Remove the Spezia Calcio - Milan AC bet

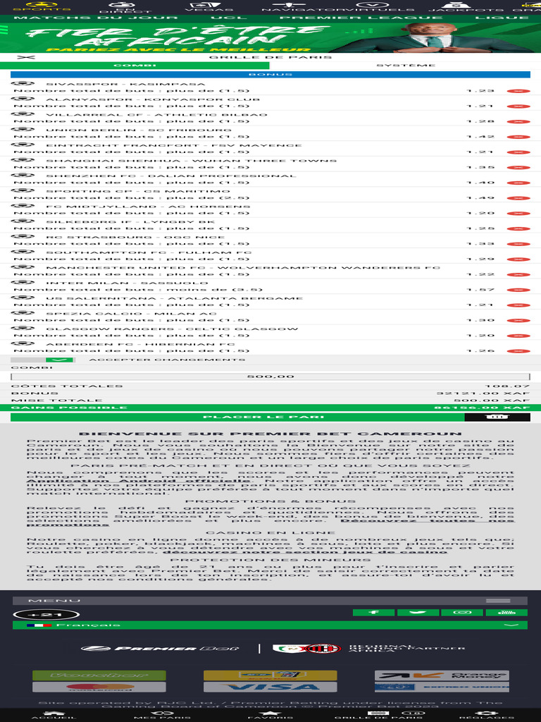518,321
